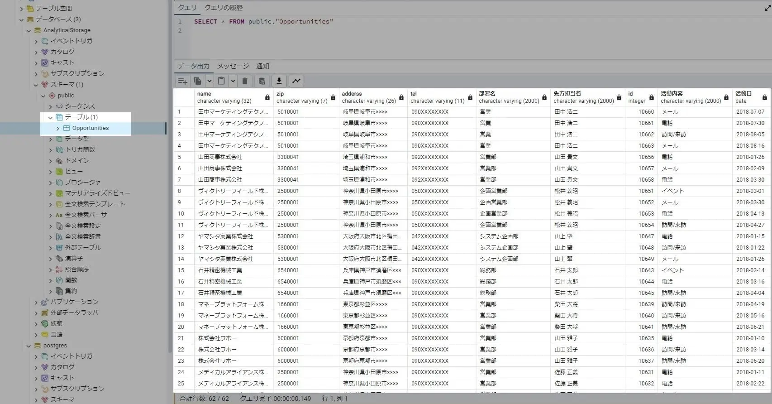Click the 拡張 node icon
Image resolution: width=772 pixels, height=404 pixels.
click(45, 324)
